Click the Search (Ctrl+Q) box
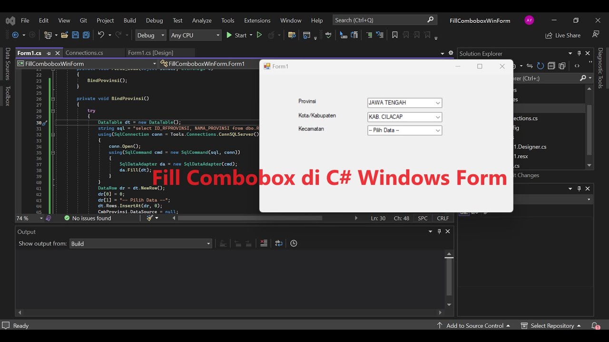 [384, 20]
